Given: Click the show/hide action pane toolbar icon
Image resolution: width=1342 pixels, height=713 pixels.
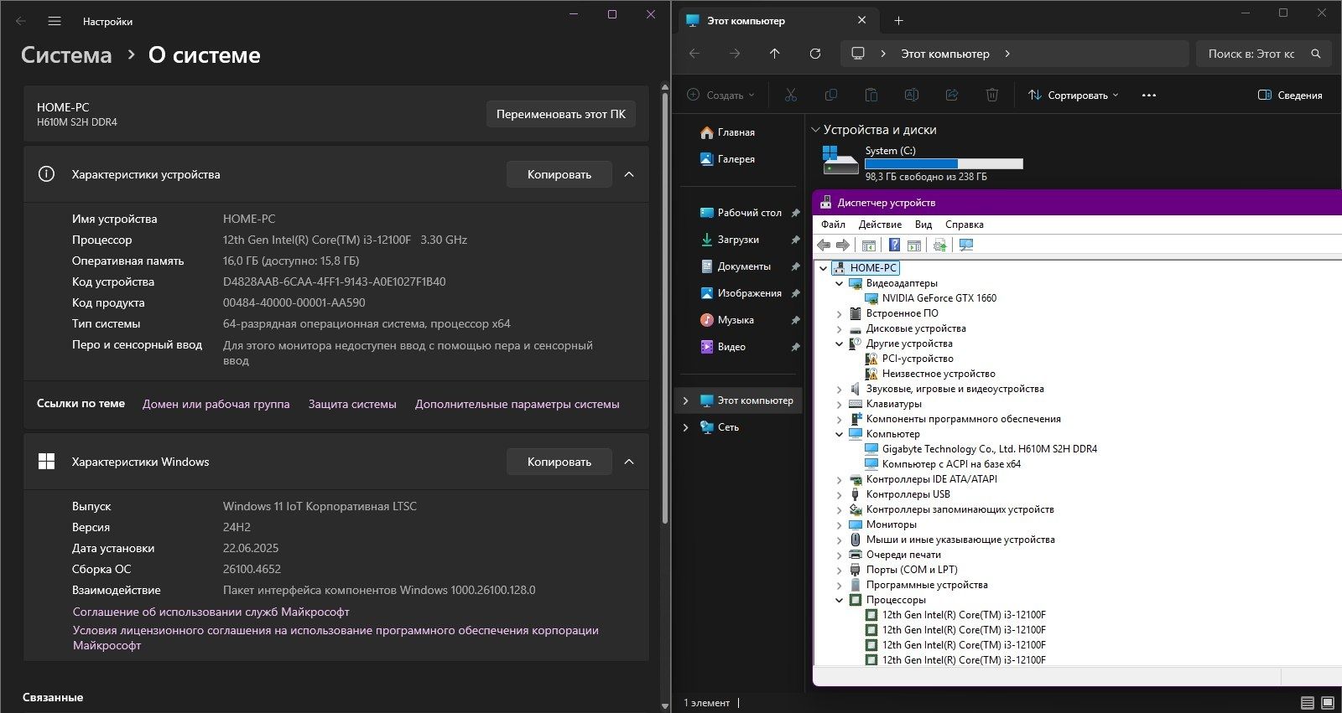Looking at the screenshot, I should coord(914,245).
